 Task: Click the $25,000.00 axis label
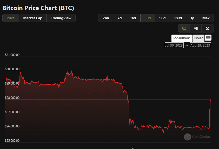coord(12,141)
